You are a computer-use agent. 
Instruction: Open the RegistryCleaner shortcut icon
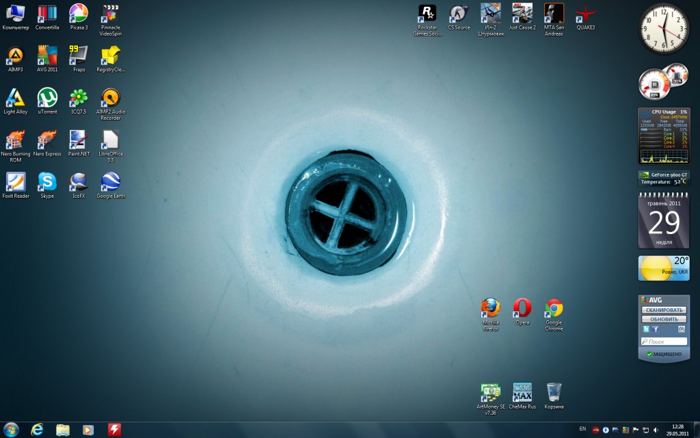(x=110, y=59)
